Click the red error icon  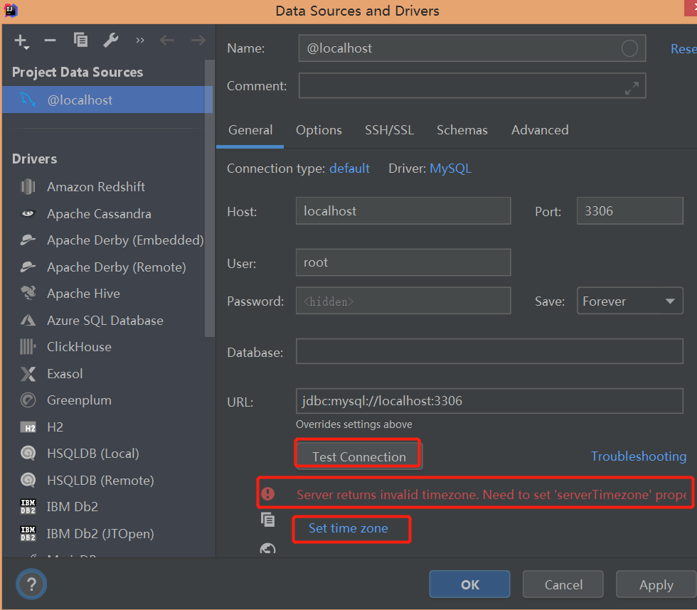267,493
